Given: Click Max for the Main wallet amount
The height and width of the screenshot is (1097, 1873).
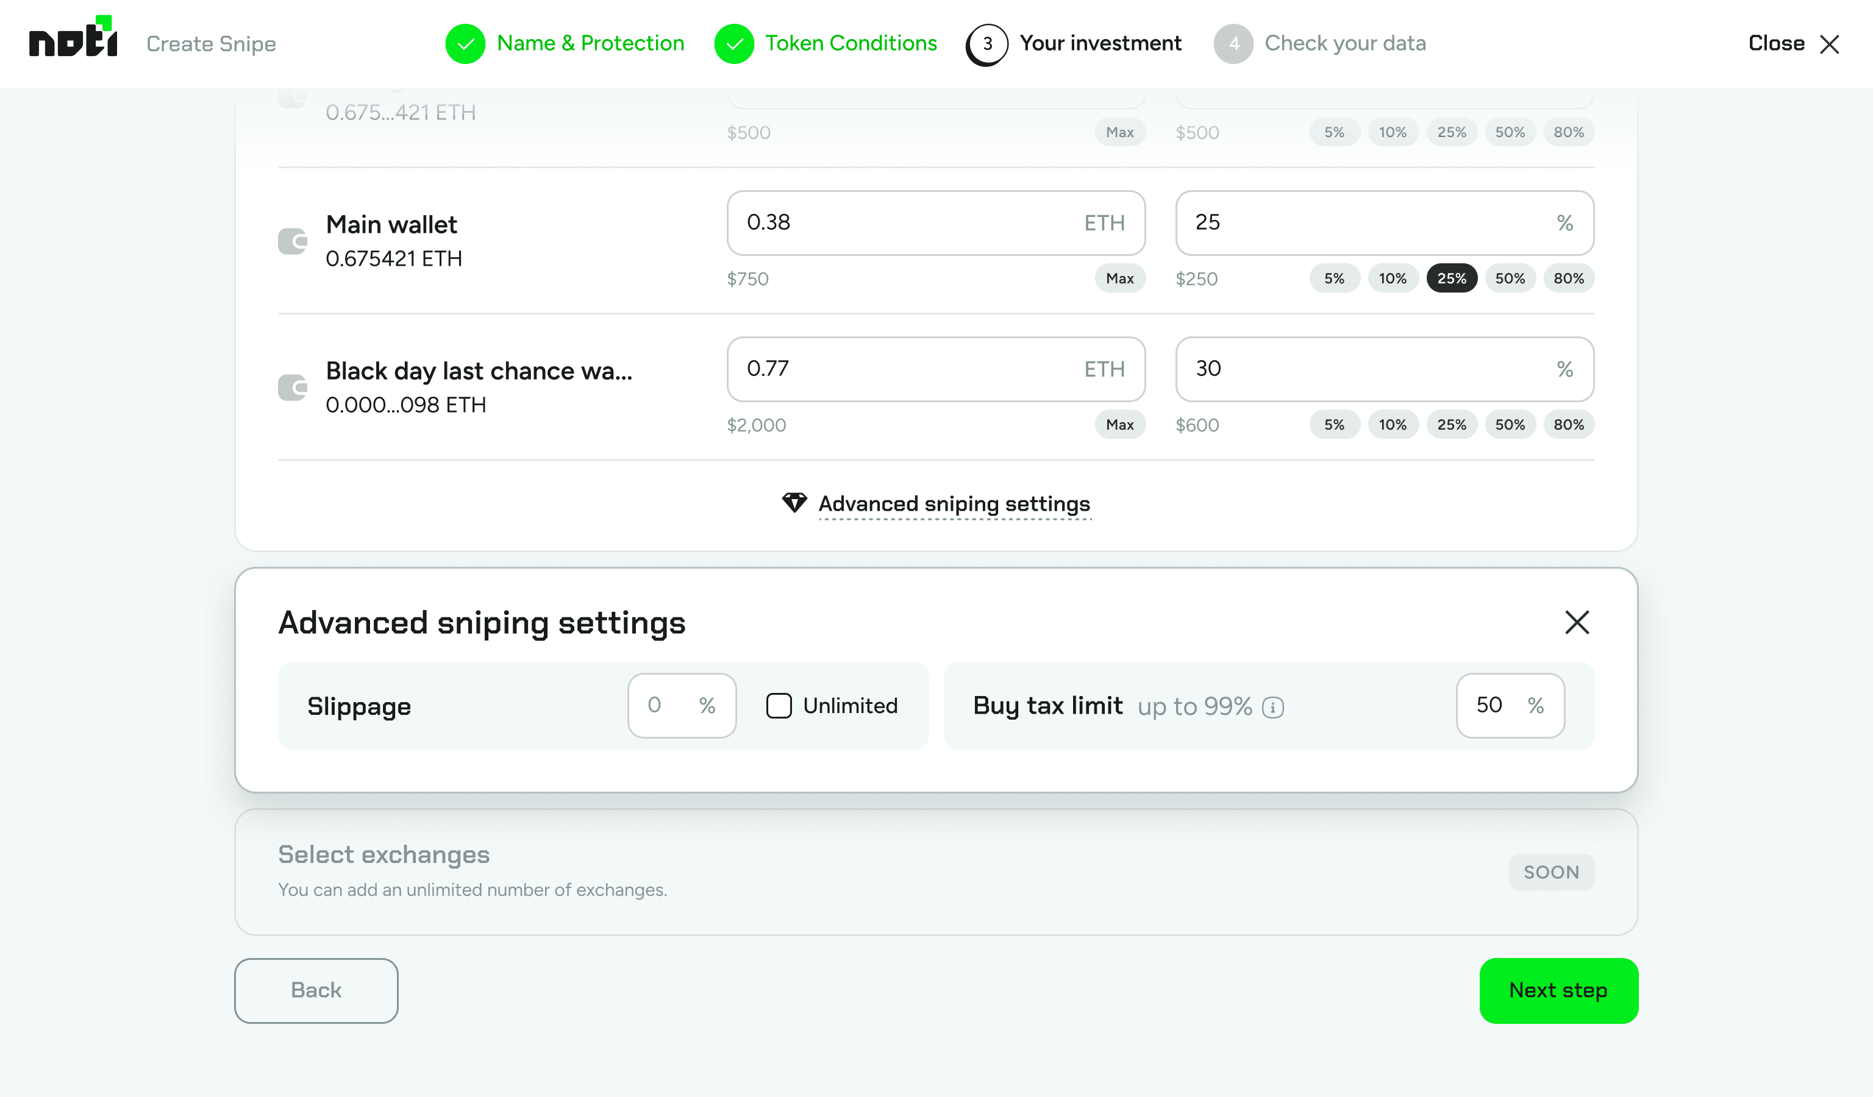Looking at the screenshot, I should [x=1119, y=279].
